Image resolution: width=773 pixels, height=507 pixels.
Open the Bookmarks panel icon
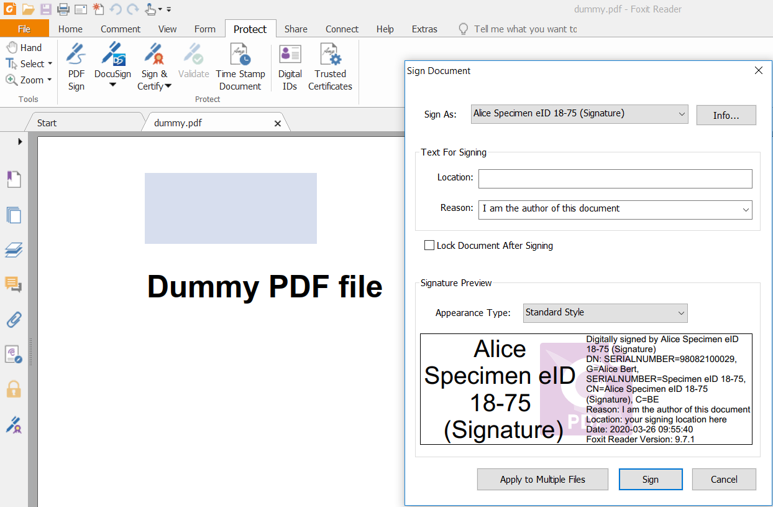coord(14,180)
